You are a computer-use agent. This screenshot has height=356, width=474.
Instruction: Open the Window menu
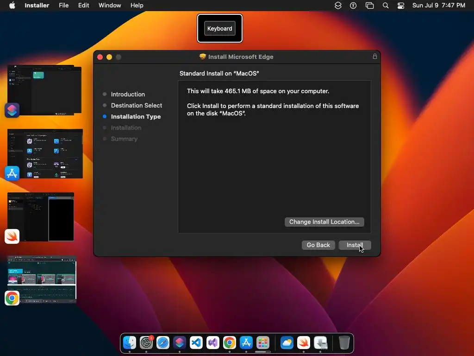[x=110, y=6]
